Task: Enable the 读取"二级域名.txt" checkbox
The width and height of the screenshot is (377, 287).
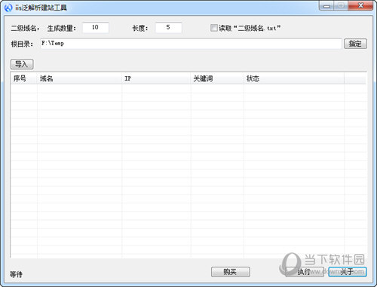Action: click(x=214, y=28)
